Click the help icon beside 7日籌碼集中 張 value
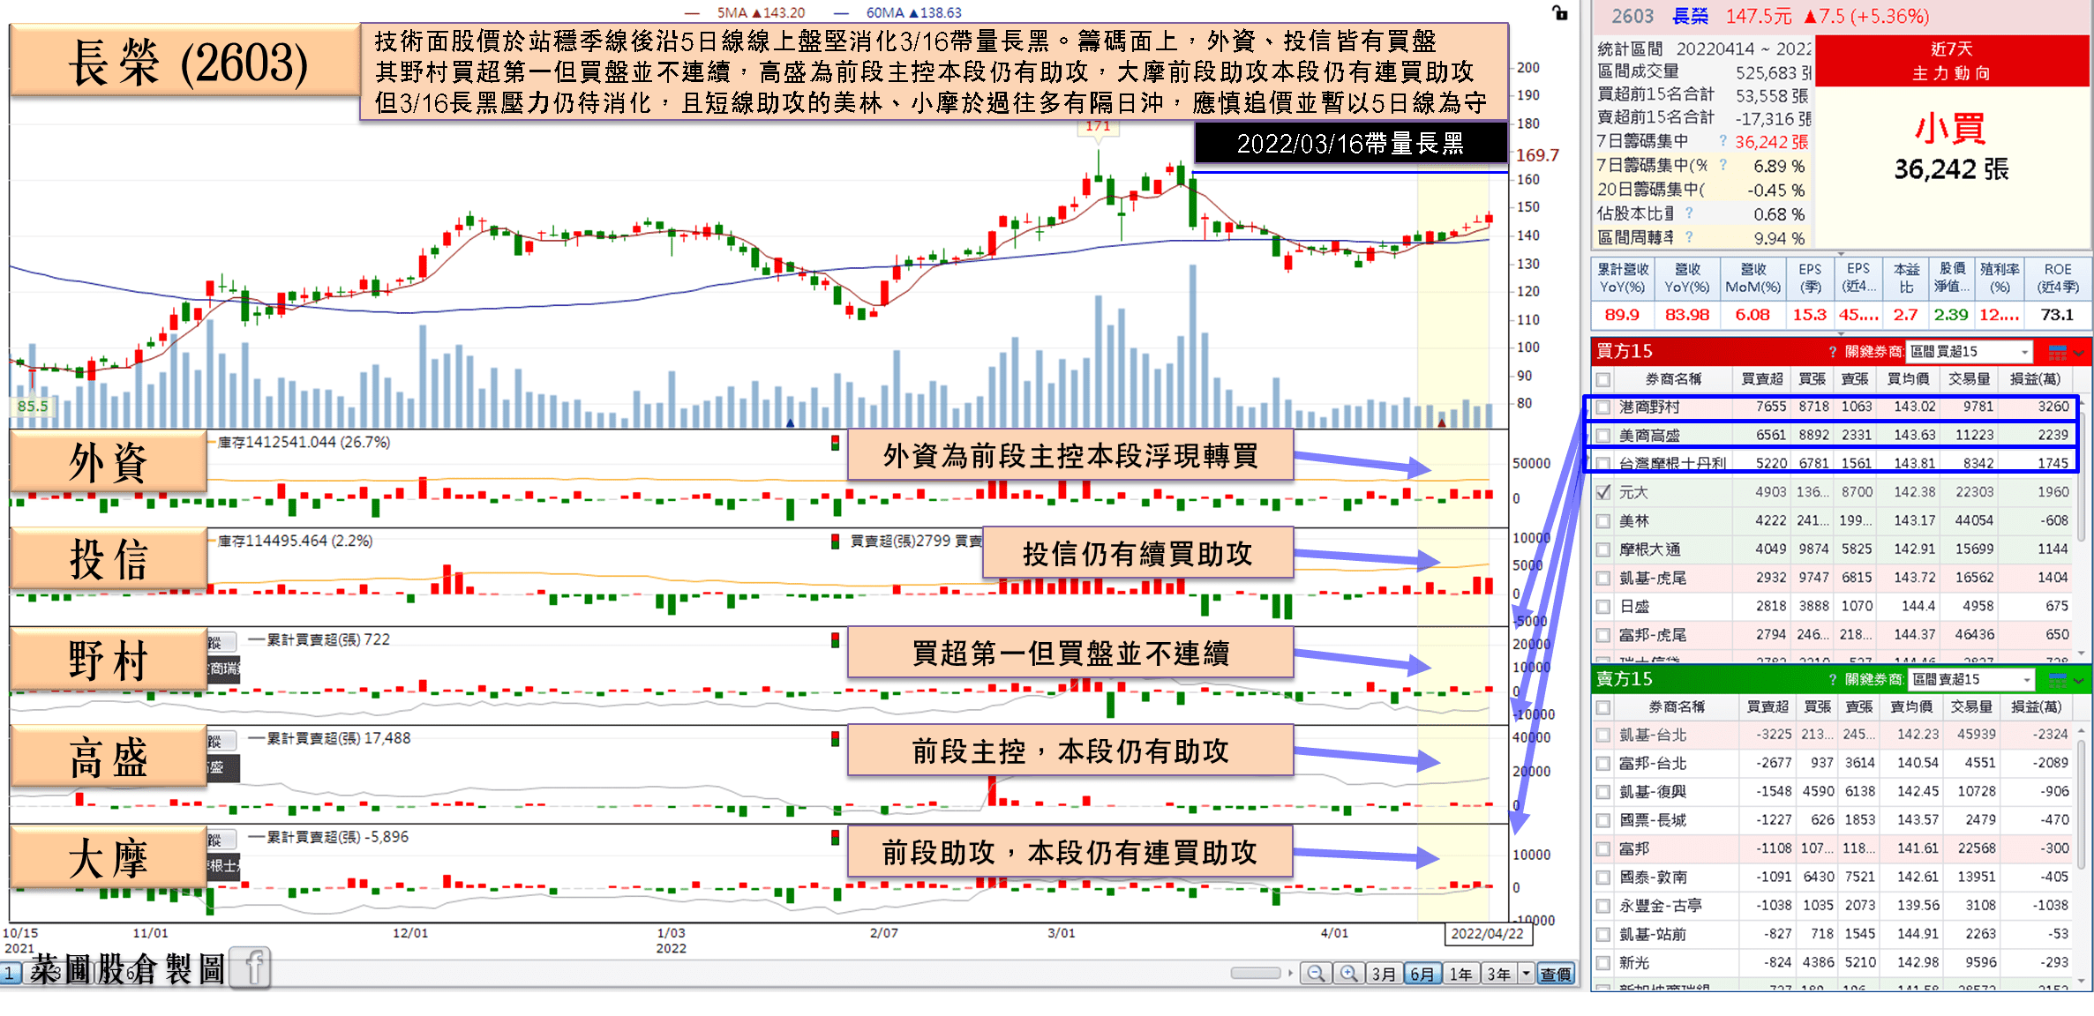The width and height of the screenshot is (2094, 1016). pos(1722,140)
